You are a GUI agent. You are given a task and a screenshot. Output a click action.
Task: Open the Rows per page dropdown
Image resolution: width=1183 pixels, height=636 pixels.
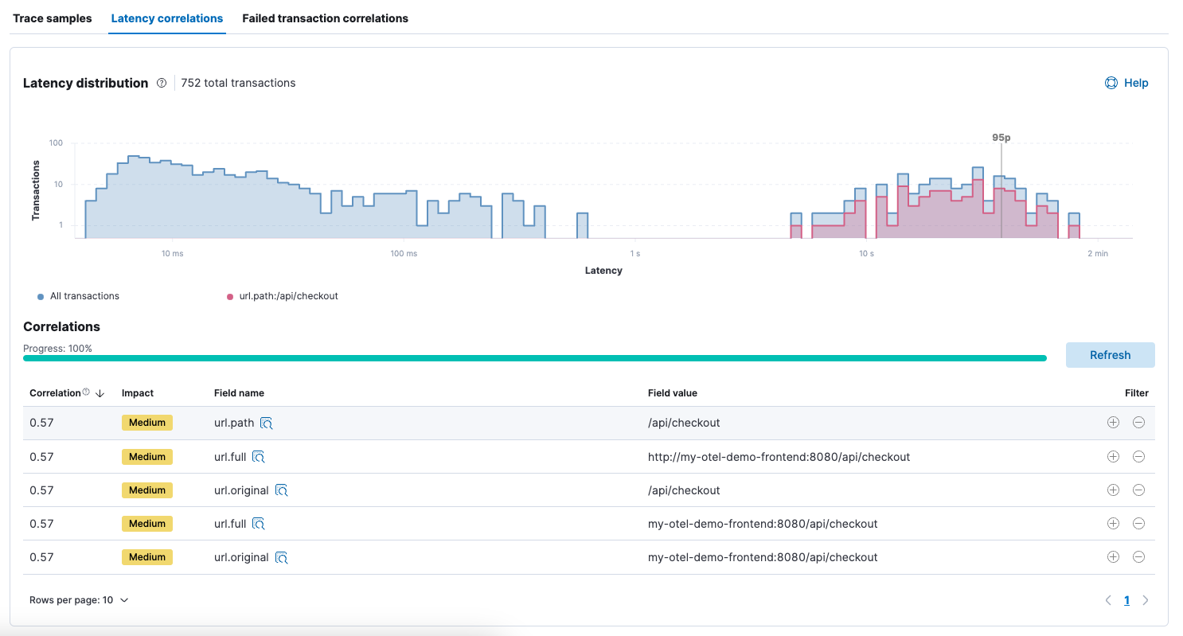pyautogui.click(x=80, y=599)
